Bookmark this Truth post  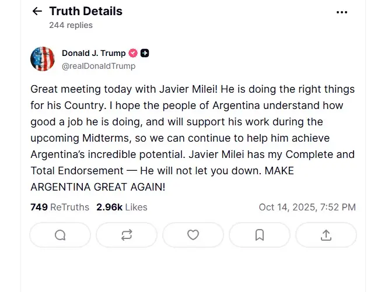coord(260,235)
